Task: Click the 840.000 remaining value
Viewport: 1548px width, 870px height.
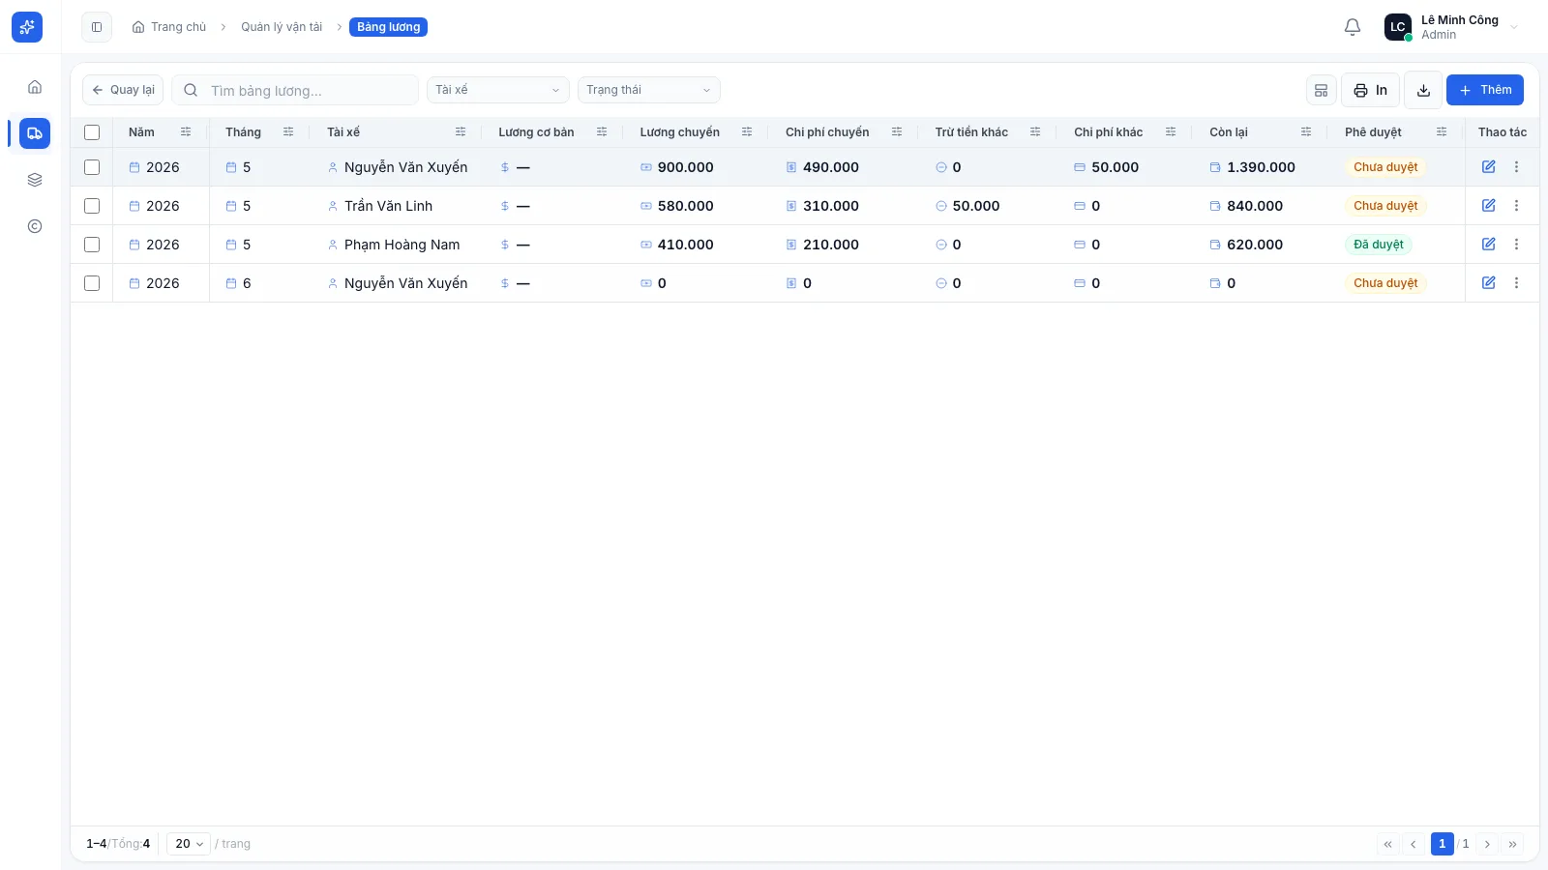Action: [1255, 206]
